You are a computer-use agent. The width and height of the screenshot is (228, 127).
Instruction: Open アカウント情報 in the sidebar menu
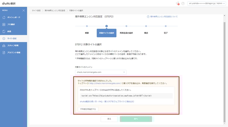(13, 52)
